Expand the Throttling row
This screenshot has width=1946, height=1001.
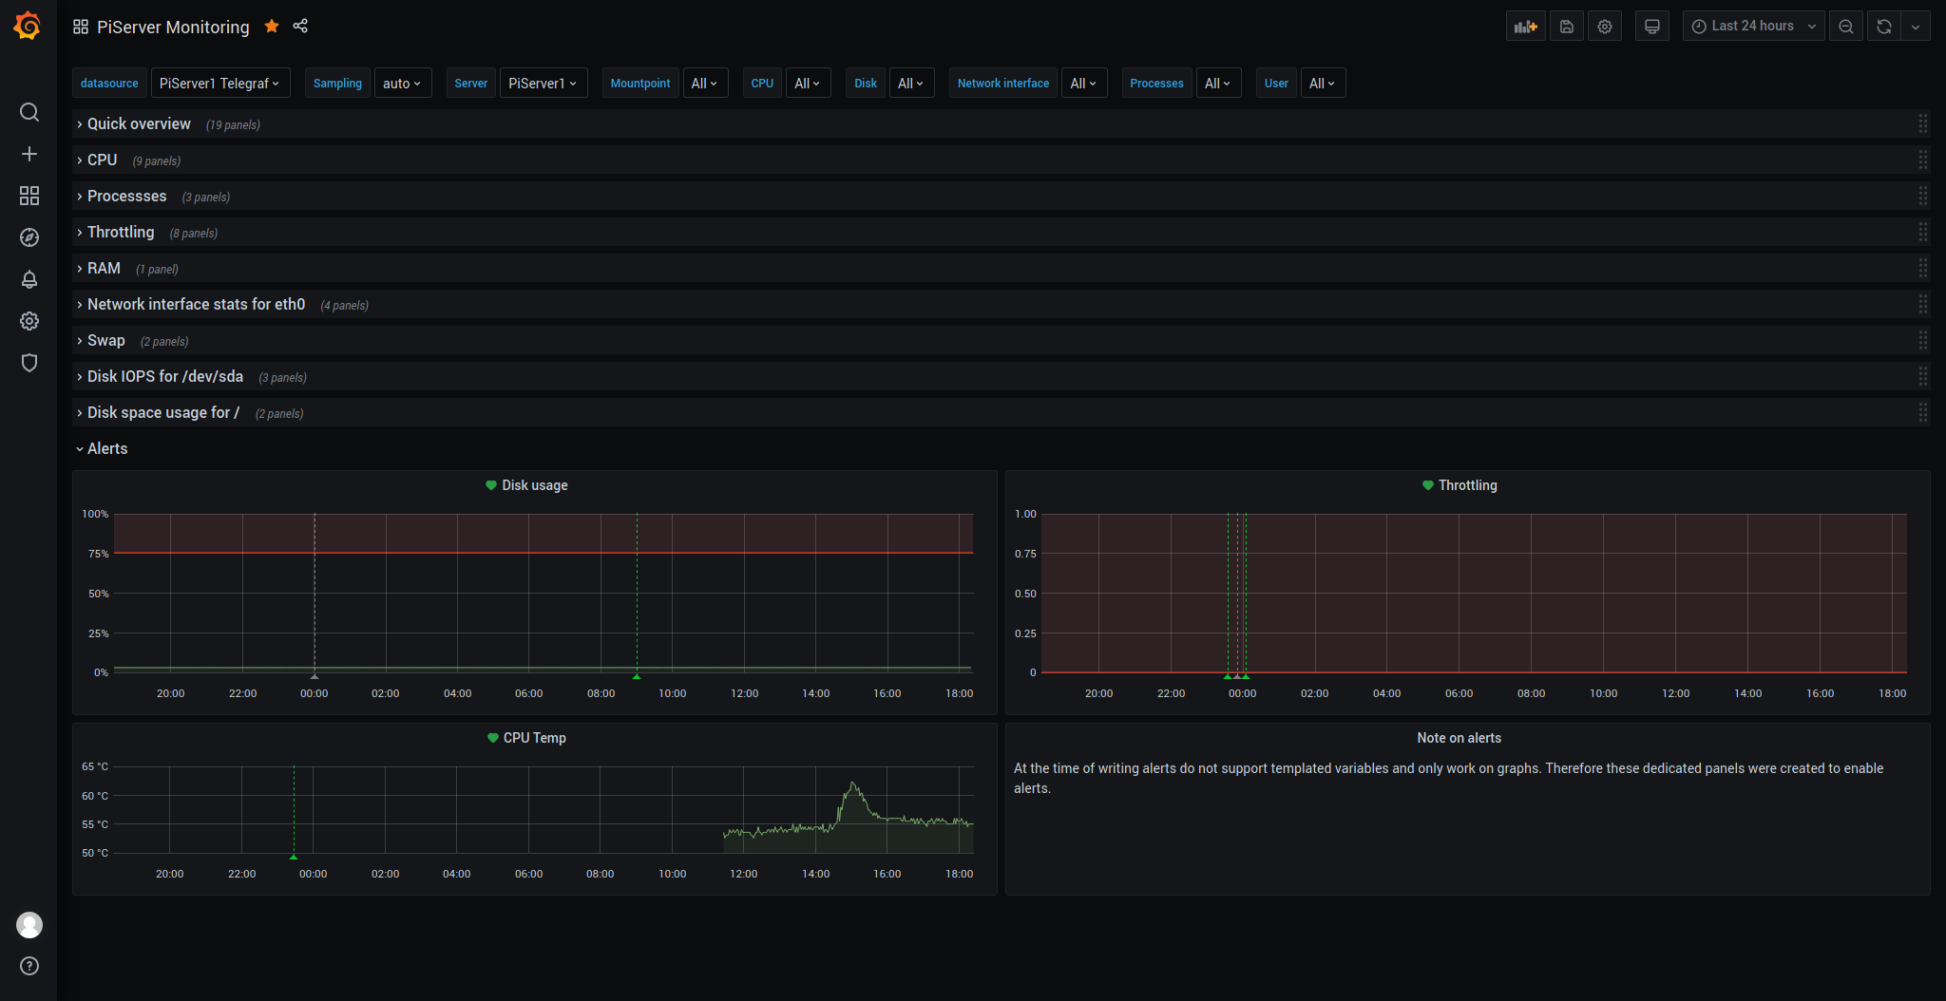click(121, 233)
